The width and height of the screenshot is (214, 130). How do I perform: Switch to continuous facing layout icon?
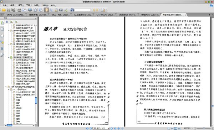[x=179, y=128]
